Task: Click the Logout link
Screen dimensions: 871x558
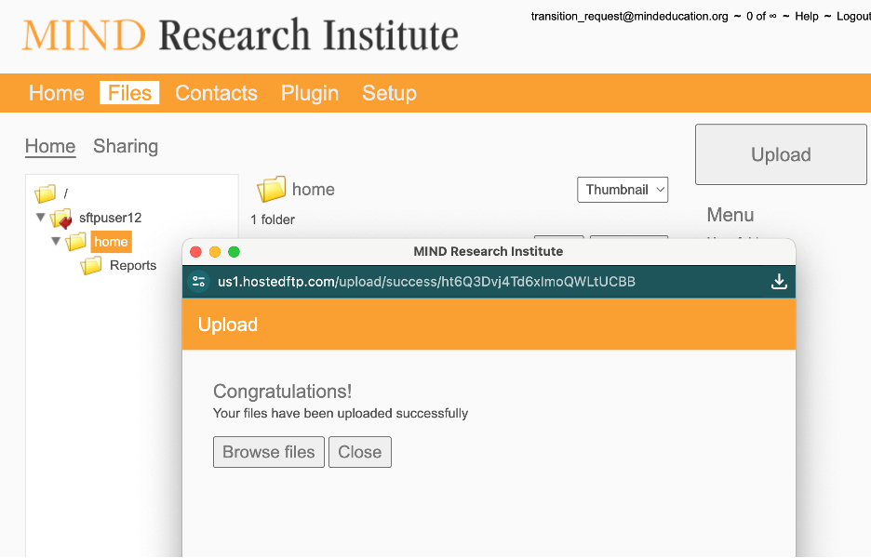Action: 853,16
